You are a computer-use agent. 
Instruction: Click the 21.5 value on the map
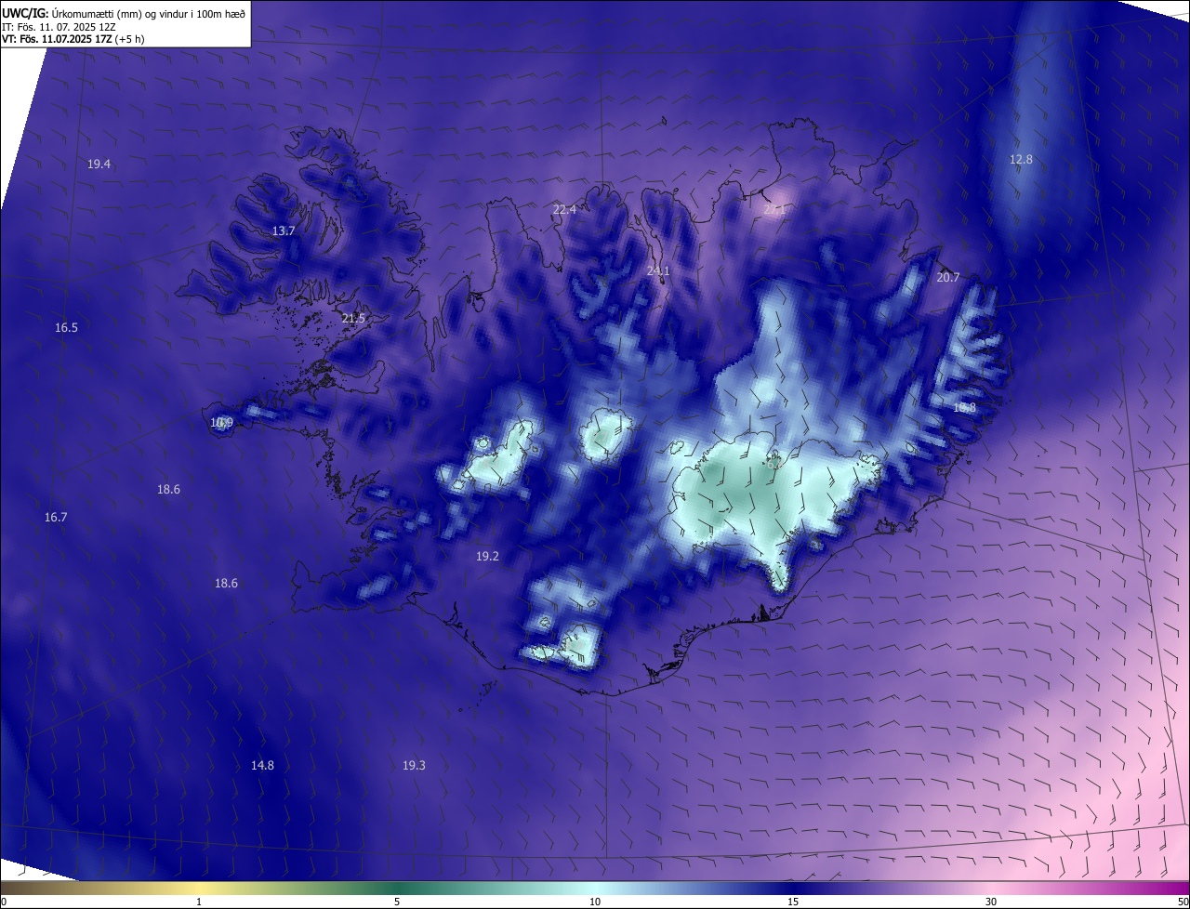[x=353, y=319]
